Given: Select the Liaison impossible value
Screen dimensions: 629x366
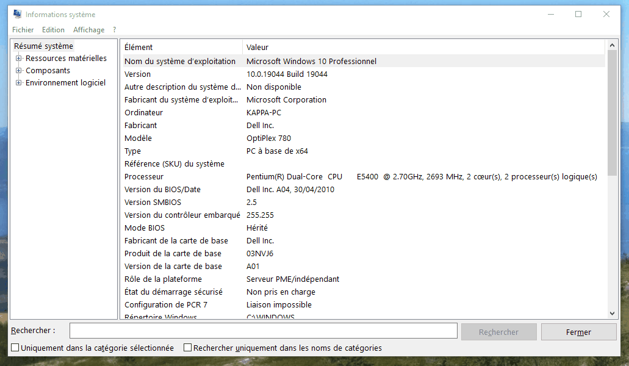Looking at the screenshot, I should pyautogui.click(x=279, y=305).
